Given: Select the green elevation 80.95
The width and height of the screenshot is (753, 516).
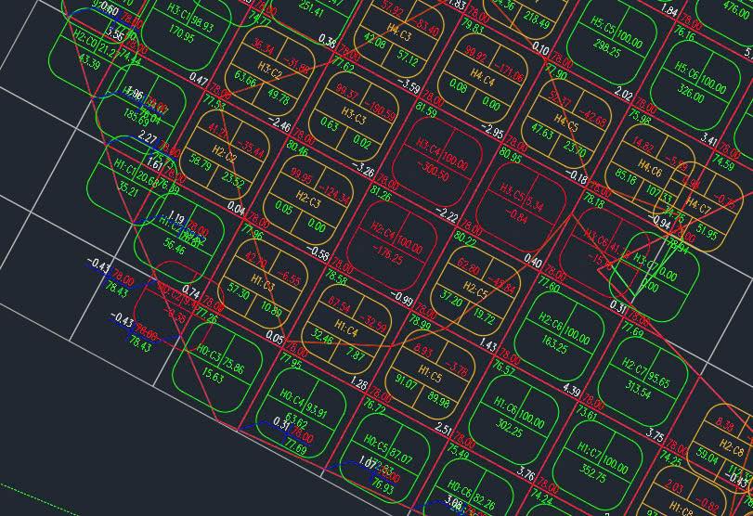Looking at the screenshot, I should click(x=511, y=156).
